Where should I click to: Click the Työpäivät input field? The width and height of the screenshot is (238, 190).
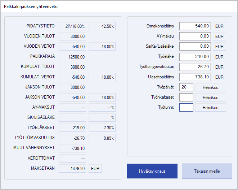pos(186,87)
